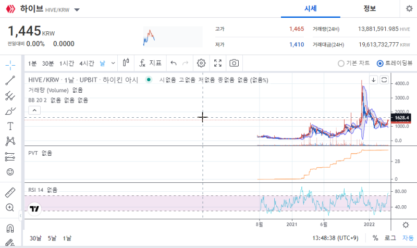Select the crosshair cursor tool
Image resolution: width=417 pixels, height=248 pixels.
click(10, 65)
